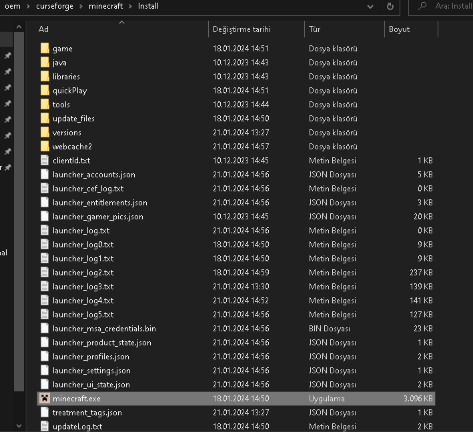Viewport: 473px width, 432px height.
Task: Click the refresh icon in address bar
Action: (390, 7)
